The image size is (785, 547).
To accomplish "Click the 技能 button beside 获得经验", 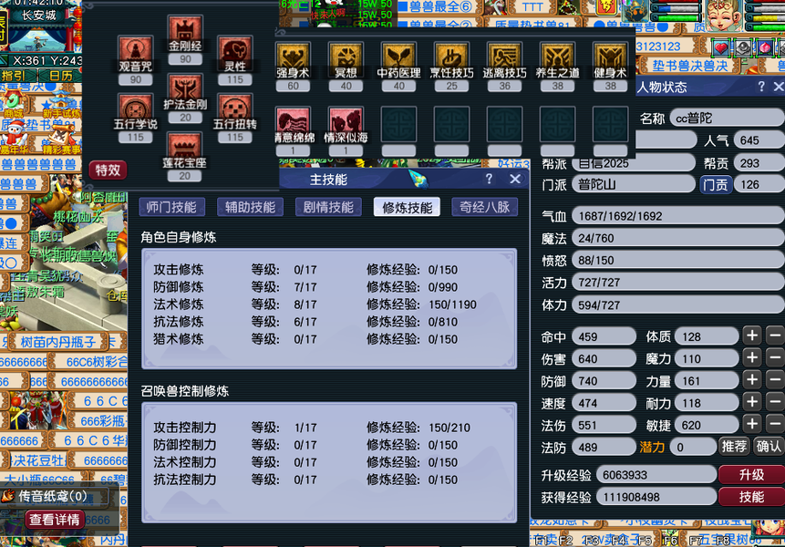I will click(751, 497).
